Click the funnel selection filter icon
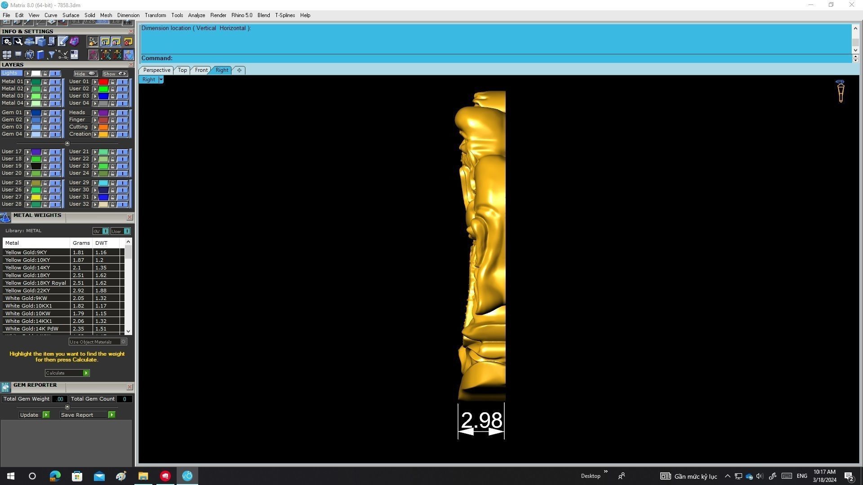This screenshot has height=485, width=863. tap(52, 55)
